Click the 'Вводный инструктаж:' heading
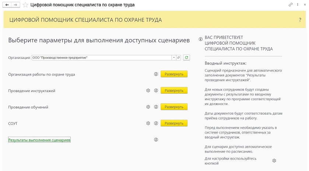The height and width of the screenshot is (171, 309). (x=226, y=63)
